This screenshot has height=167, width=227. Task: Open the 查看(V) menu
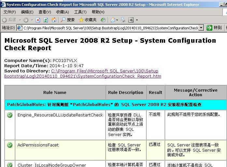click(45, 12)
